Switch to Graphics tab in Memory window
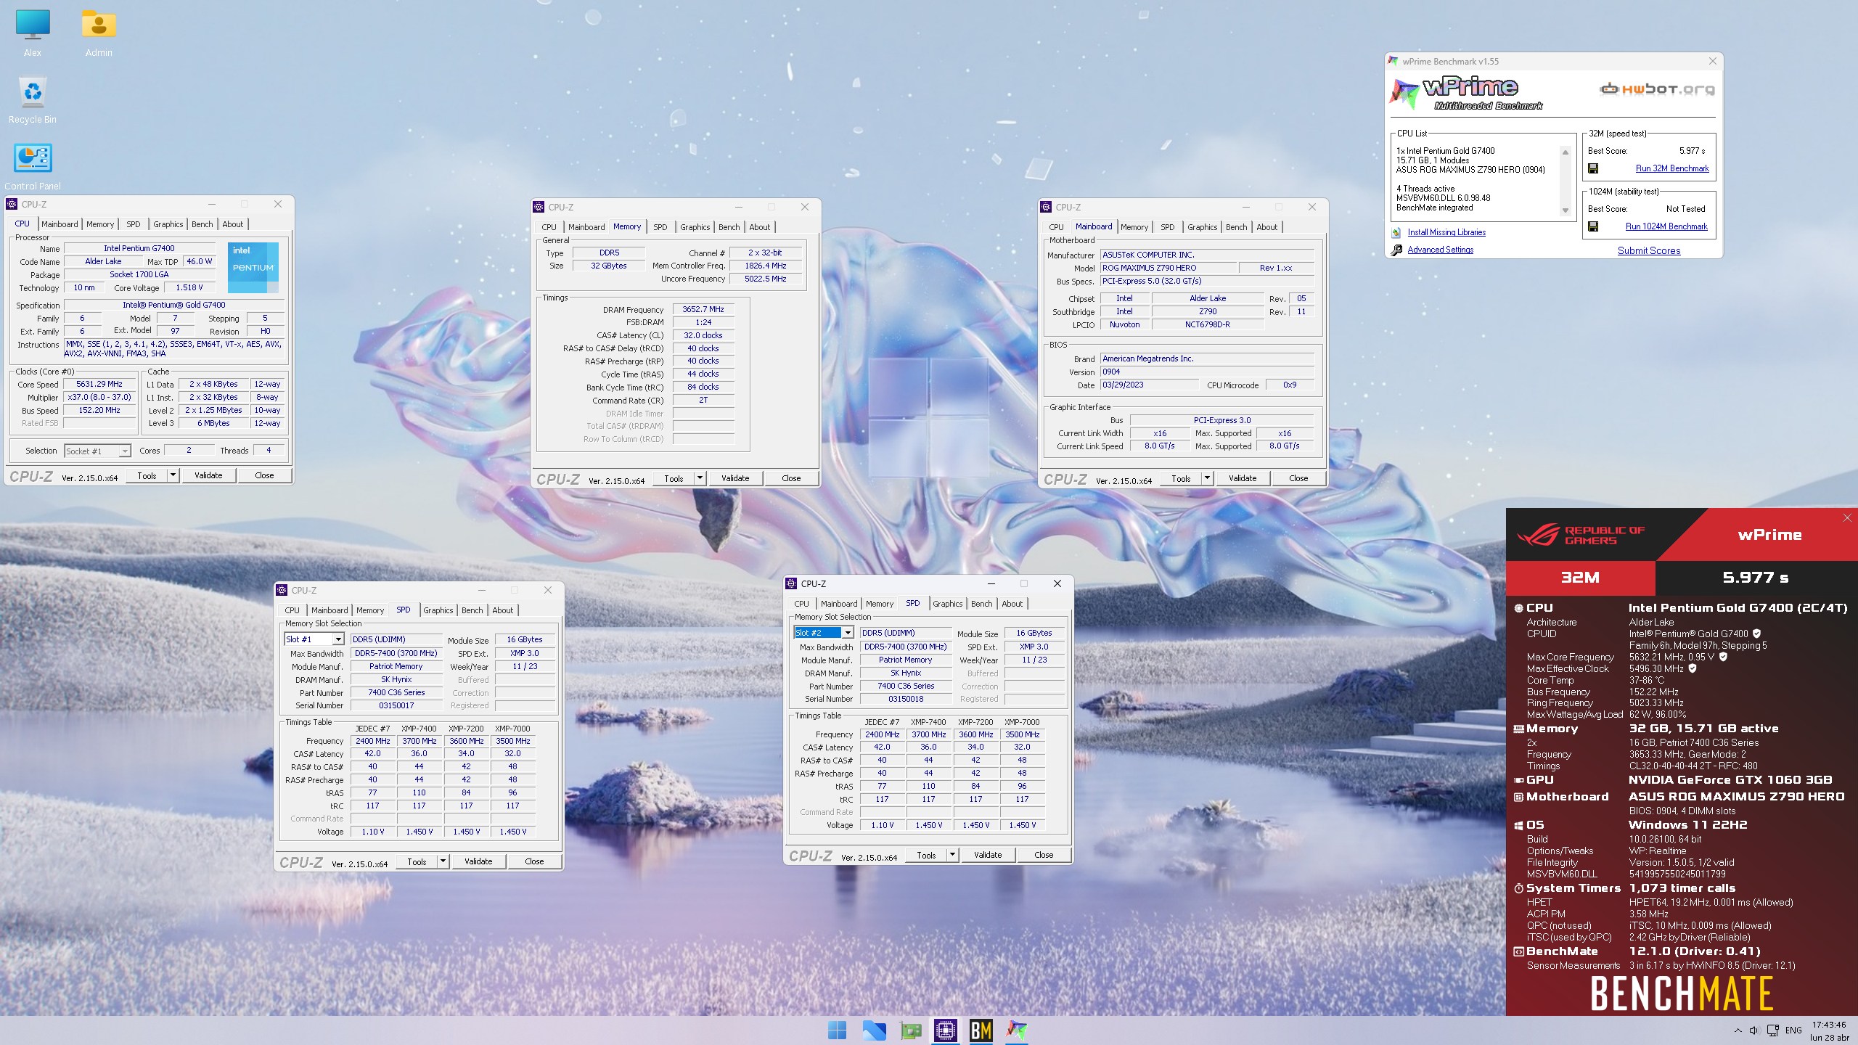Image resolution: width=1858 pixels, height=1045 pixels. coord(695,227)
